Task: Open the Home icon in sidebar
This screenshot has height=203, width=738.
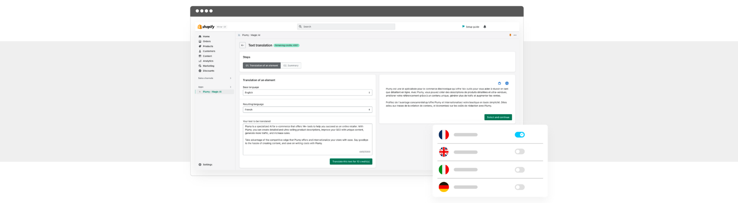Action: pyautogui.click(x=200, y=37)
